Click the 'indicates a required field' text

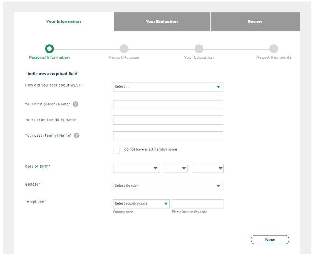[x=52, y=74]
